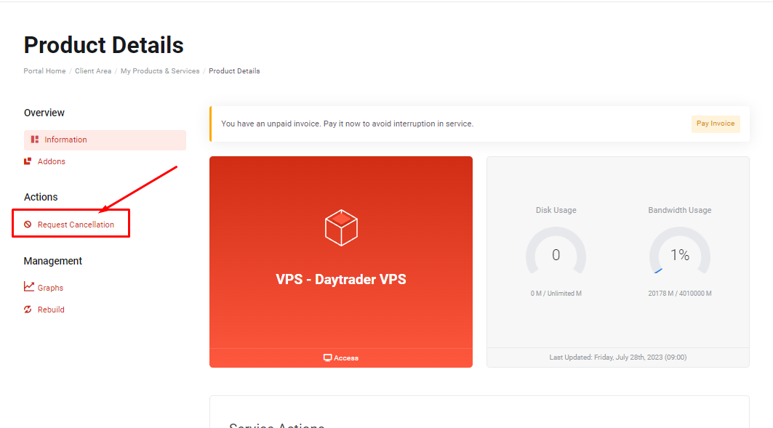Screen dimensions: 773x428
Task: Click the VPS - Daytrader VPS title
Action: (341, 279)
